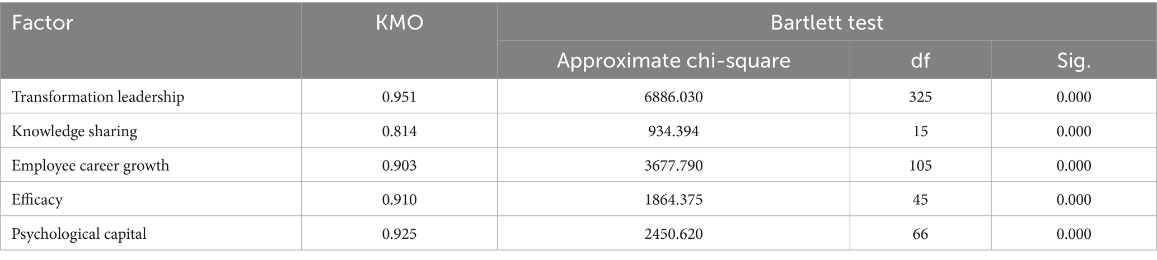Image resolution: width=1157 pixels, height=260 pixels.
Task: Click the Approximate chi-square subheader
Action: pos(673,60)
